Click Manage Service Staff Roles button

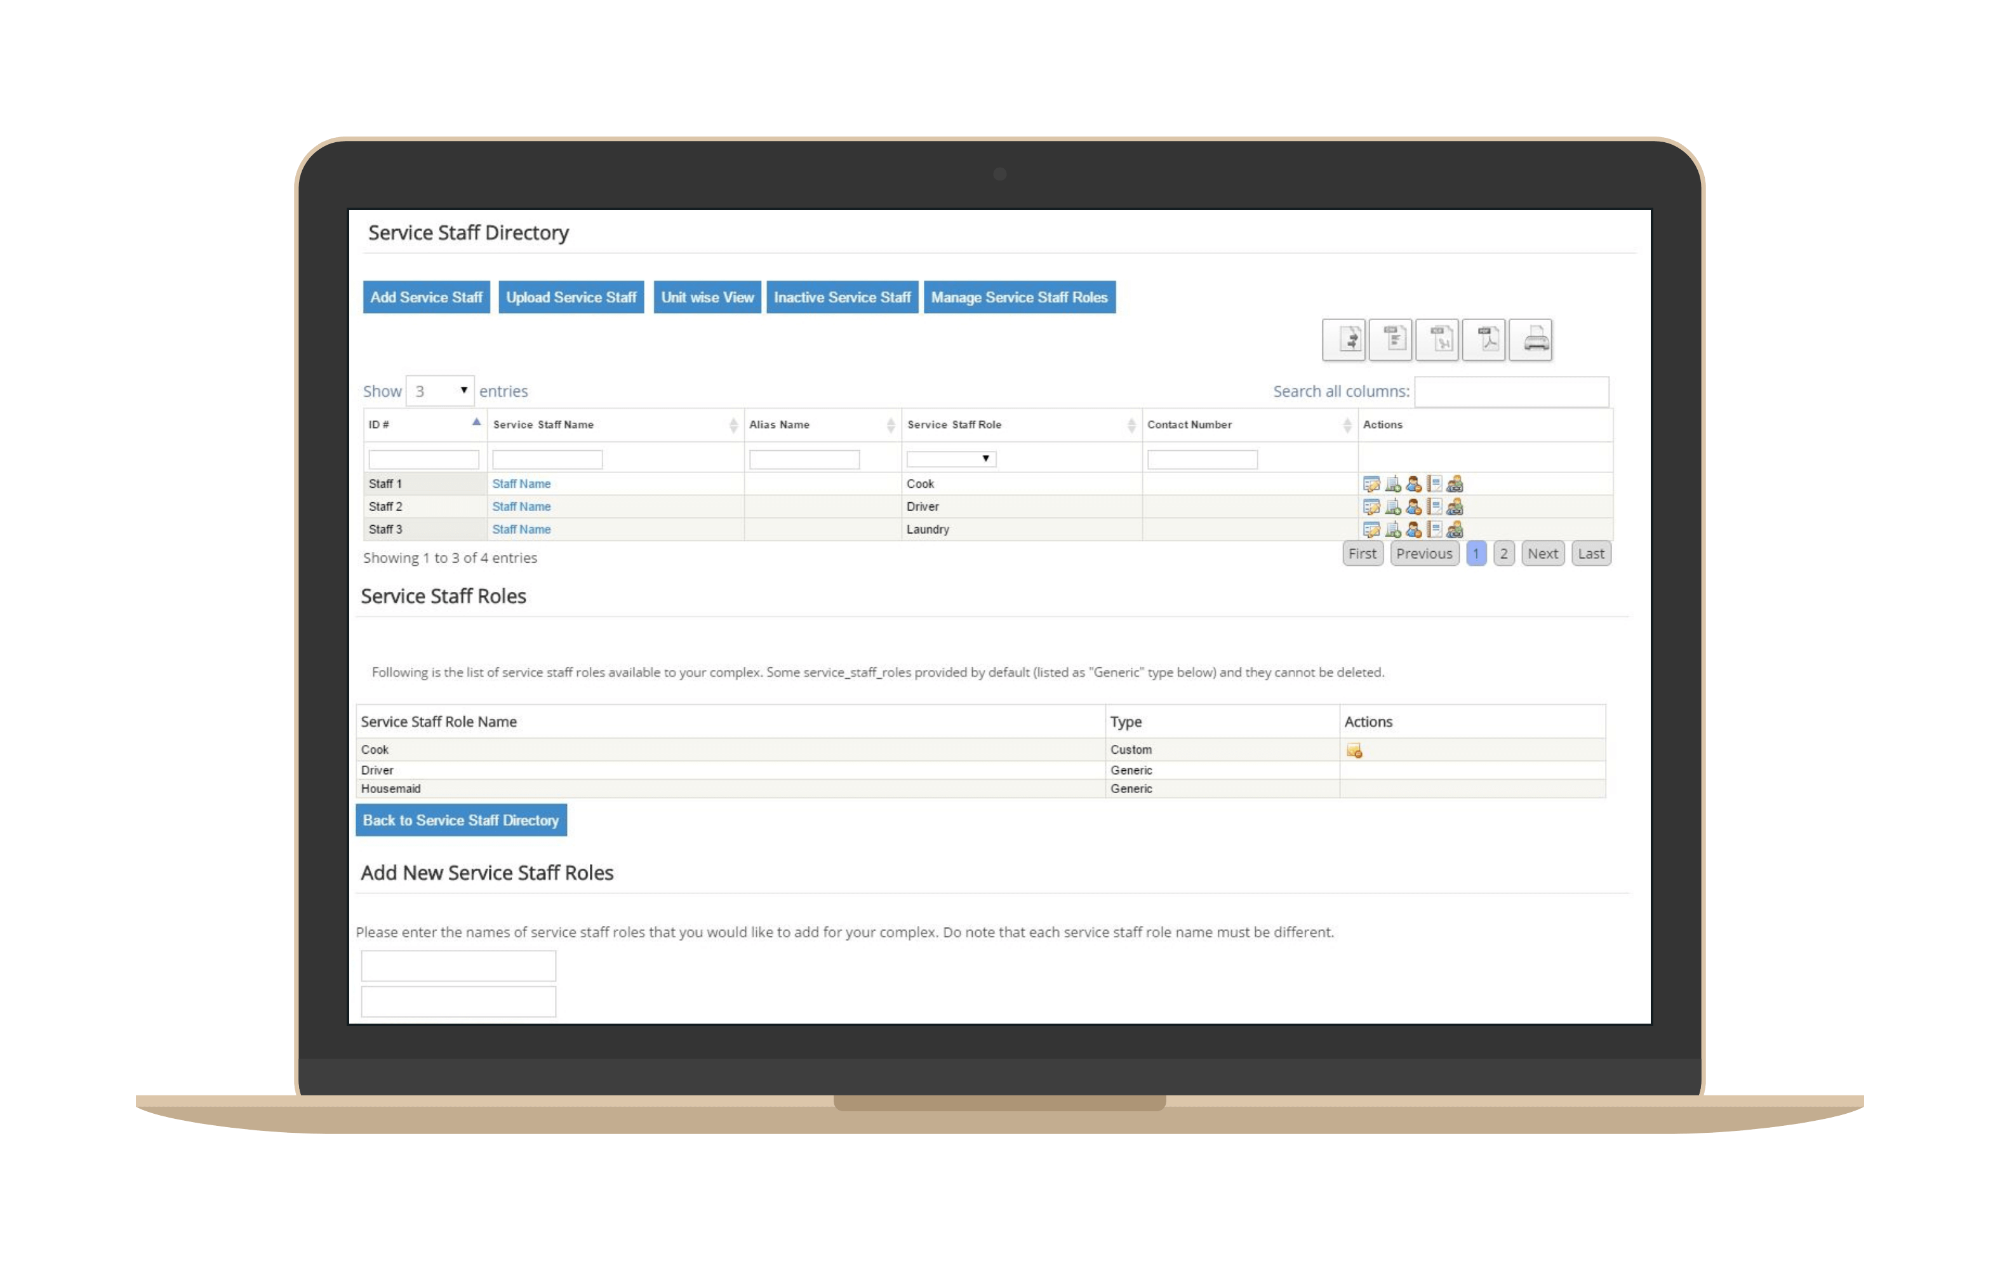tap(1019, 297)
